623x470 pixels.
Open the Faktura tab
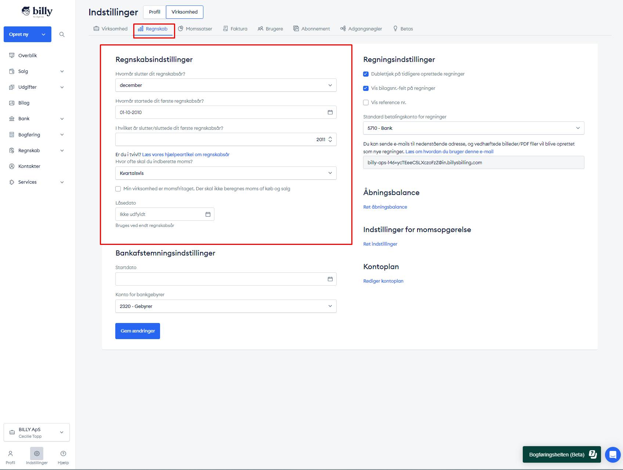pyautogui.click(x=235, y=29)
